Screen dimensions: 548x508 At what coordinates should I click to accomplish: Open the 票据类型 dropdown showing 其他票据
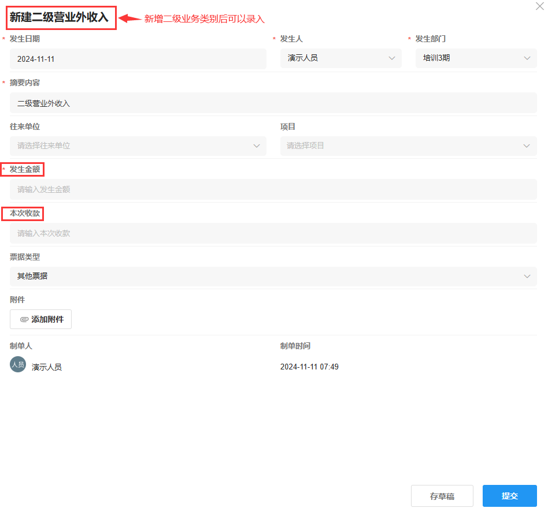(x=273, y=276)
